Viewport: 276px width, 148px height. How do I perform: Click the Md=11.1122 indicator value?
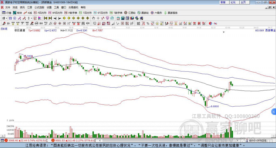pyautogui.click(x=67, y=31)
